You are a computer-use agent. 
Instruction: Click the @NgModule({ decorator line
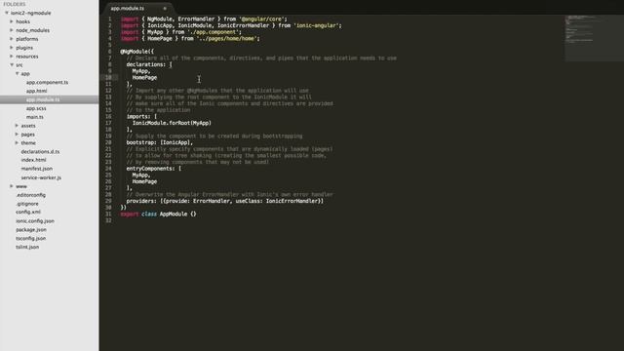[x=136, y=52]
